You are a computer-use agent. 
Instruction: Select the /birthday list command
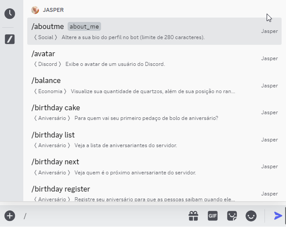[x=53, y=135]
